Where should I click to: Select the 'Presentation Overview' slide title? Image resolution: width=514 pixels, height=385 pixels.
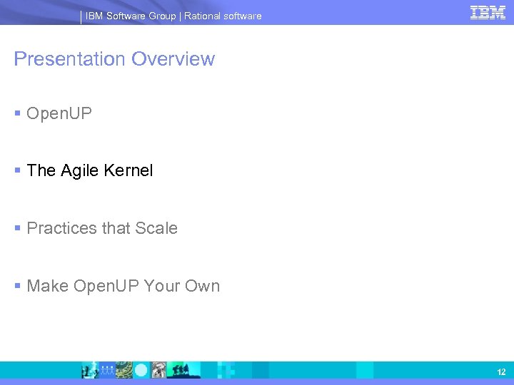pos(114,59)
